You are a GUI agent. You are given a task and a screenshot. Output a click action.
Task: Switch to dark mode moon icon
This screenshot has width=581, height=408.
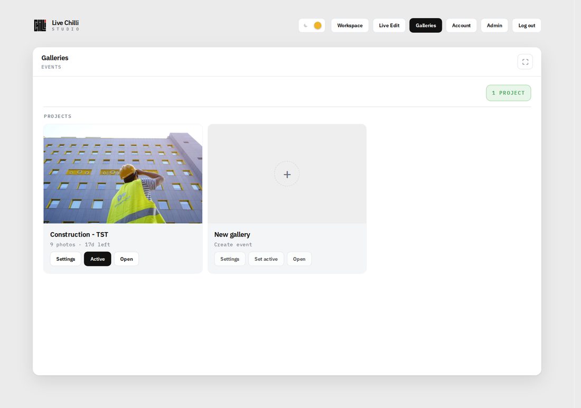(x=306, y=25)
